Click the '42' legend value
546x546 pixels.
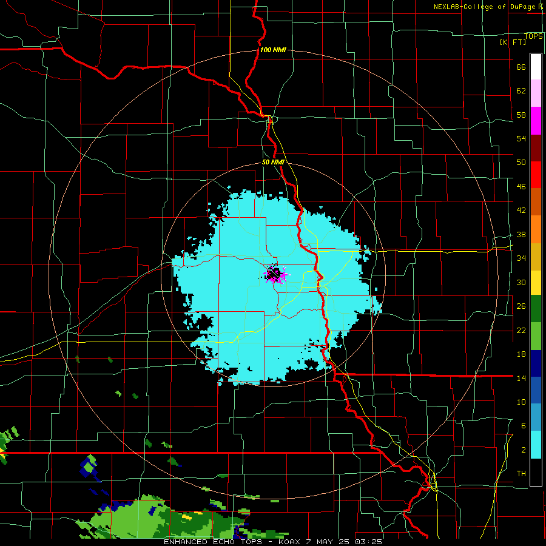point(521,211)
